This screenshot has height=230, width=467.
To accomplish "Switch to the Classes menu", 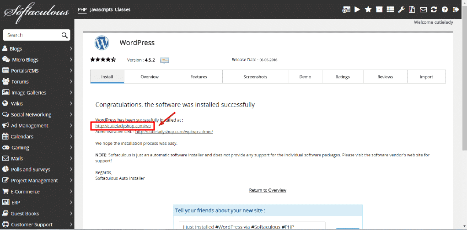I will (123, 10).
